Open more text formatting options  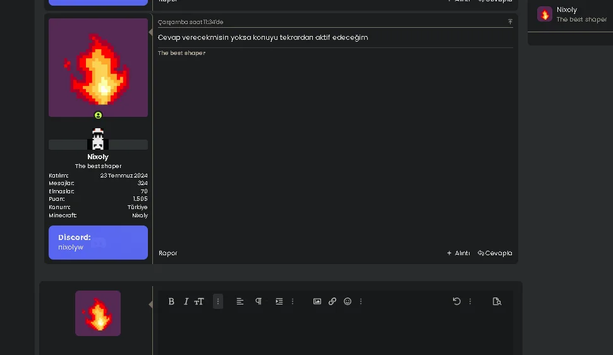tap(218, 301)
